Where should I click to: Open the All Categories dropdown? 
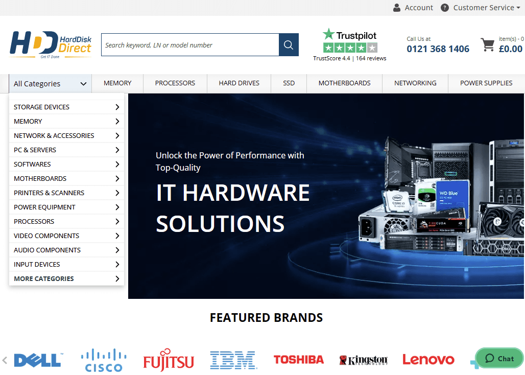pyautogui.click(x=50, y=83)
